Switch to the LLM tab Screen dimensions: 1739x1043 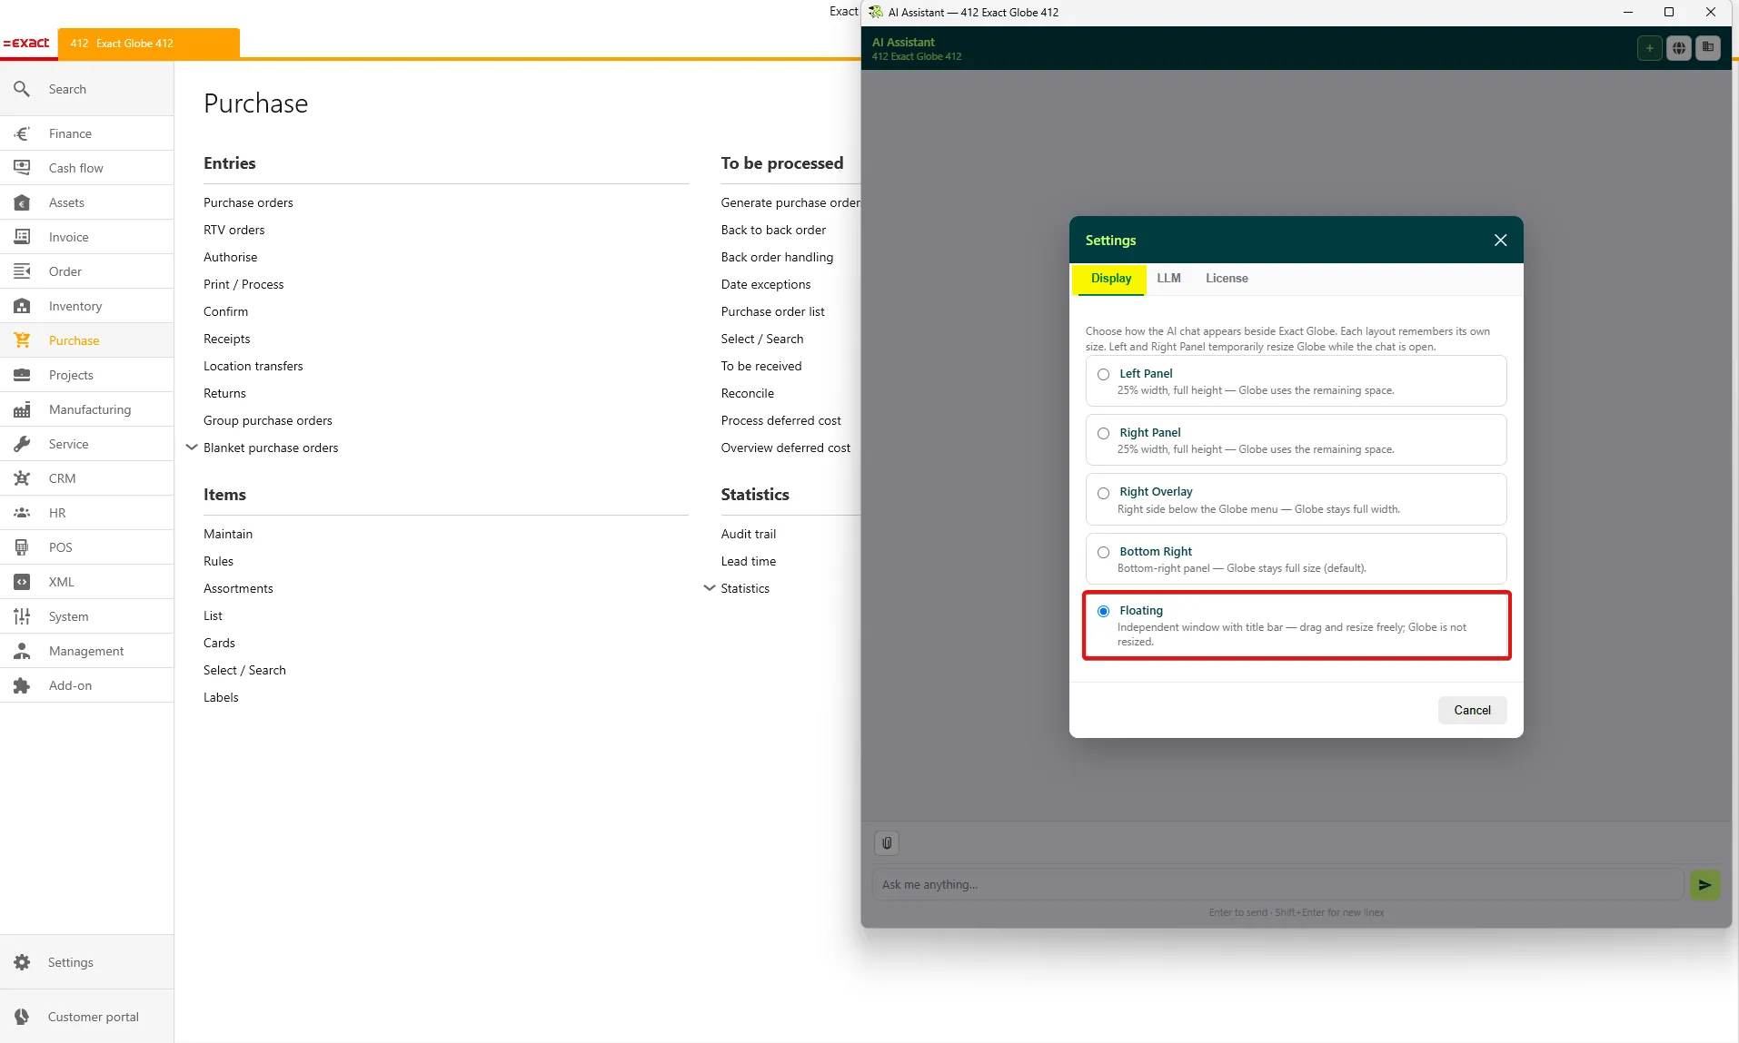[1168, 279]
